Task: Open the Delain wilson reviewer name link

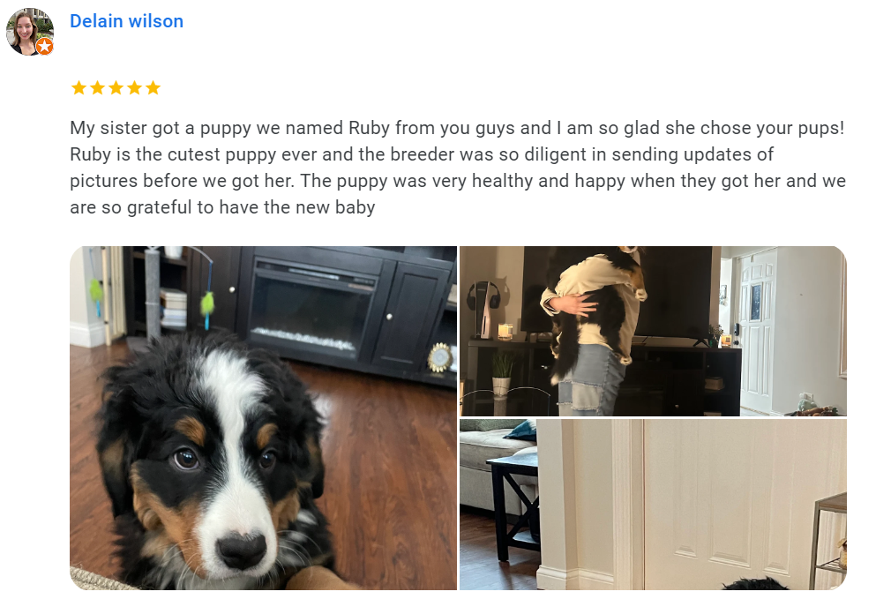Action: (x=127, y=21)
